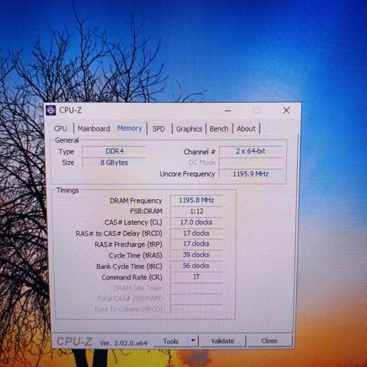367x367 pixels.
Task: Click the tRAS 39 clocks value
Action: [x=196, y=255]
